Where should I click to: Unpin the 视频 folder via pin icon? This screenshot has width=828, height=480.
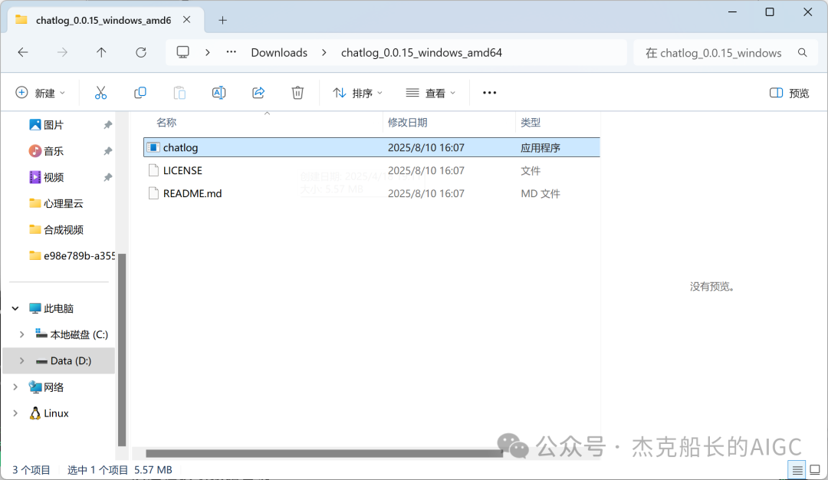[108, 177]
